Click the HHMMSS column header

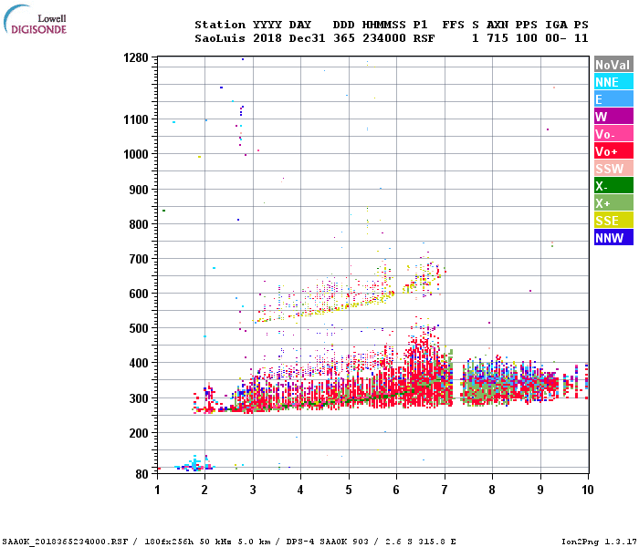384,25
